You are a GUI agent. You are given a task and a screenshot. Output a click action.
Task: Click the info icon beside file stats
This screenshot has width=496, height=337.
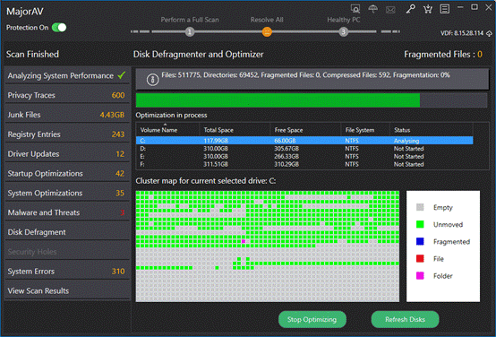point(152,80)
